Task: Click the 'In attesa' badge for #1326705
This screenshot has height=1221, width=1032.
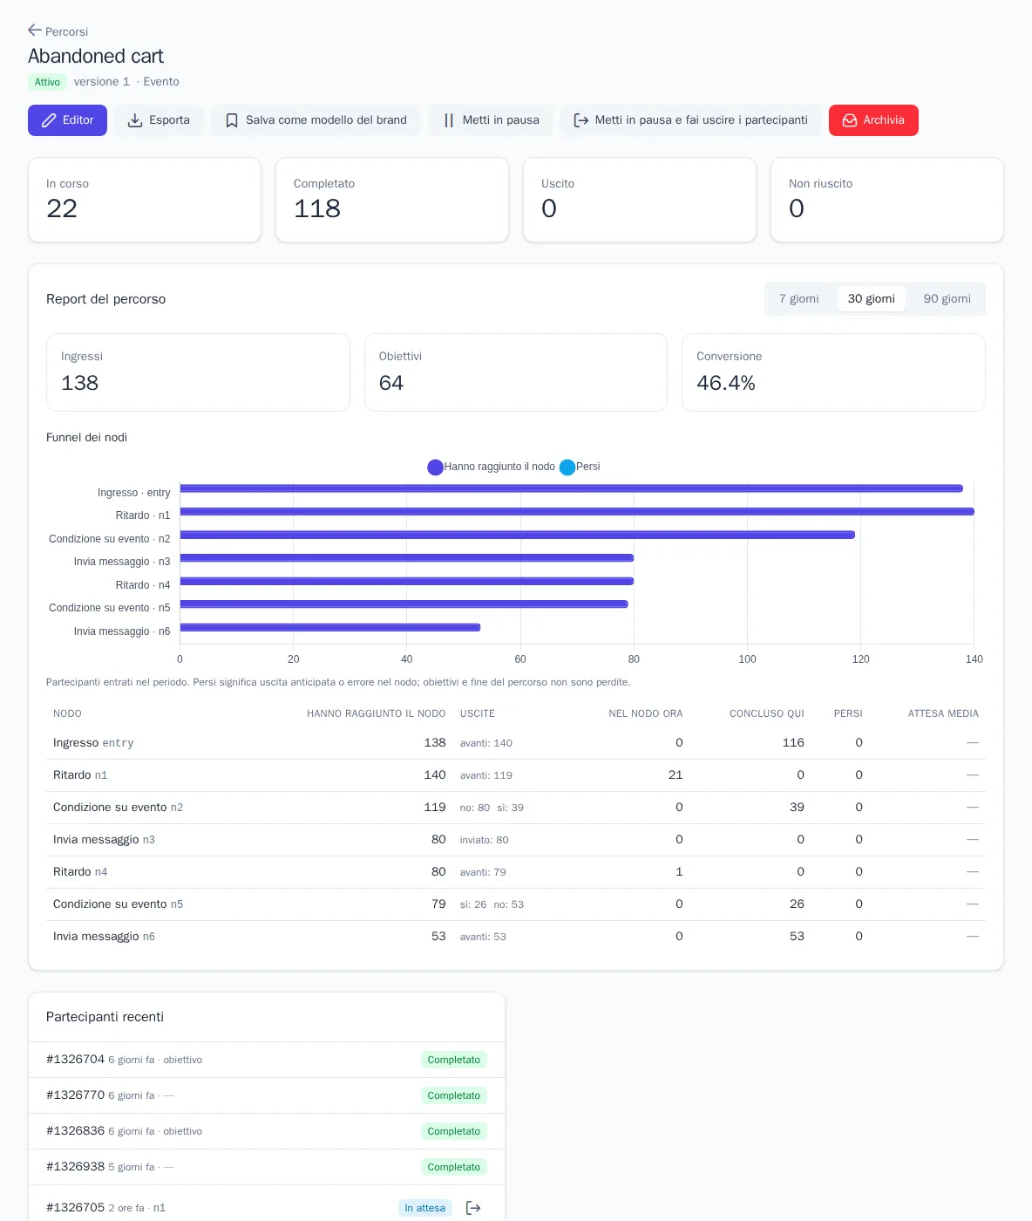Action: [x=425, y=1208]
